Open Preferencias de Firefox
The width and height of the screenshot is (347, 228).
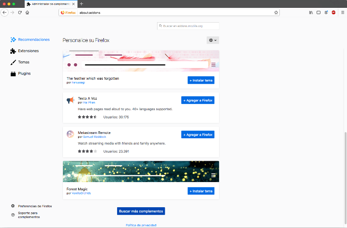[31, 206]
